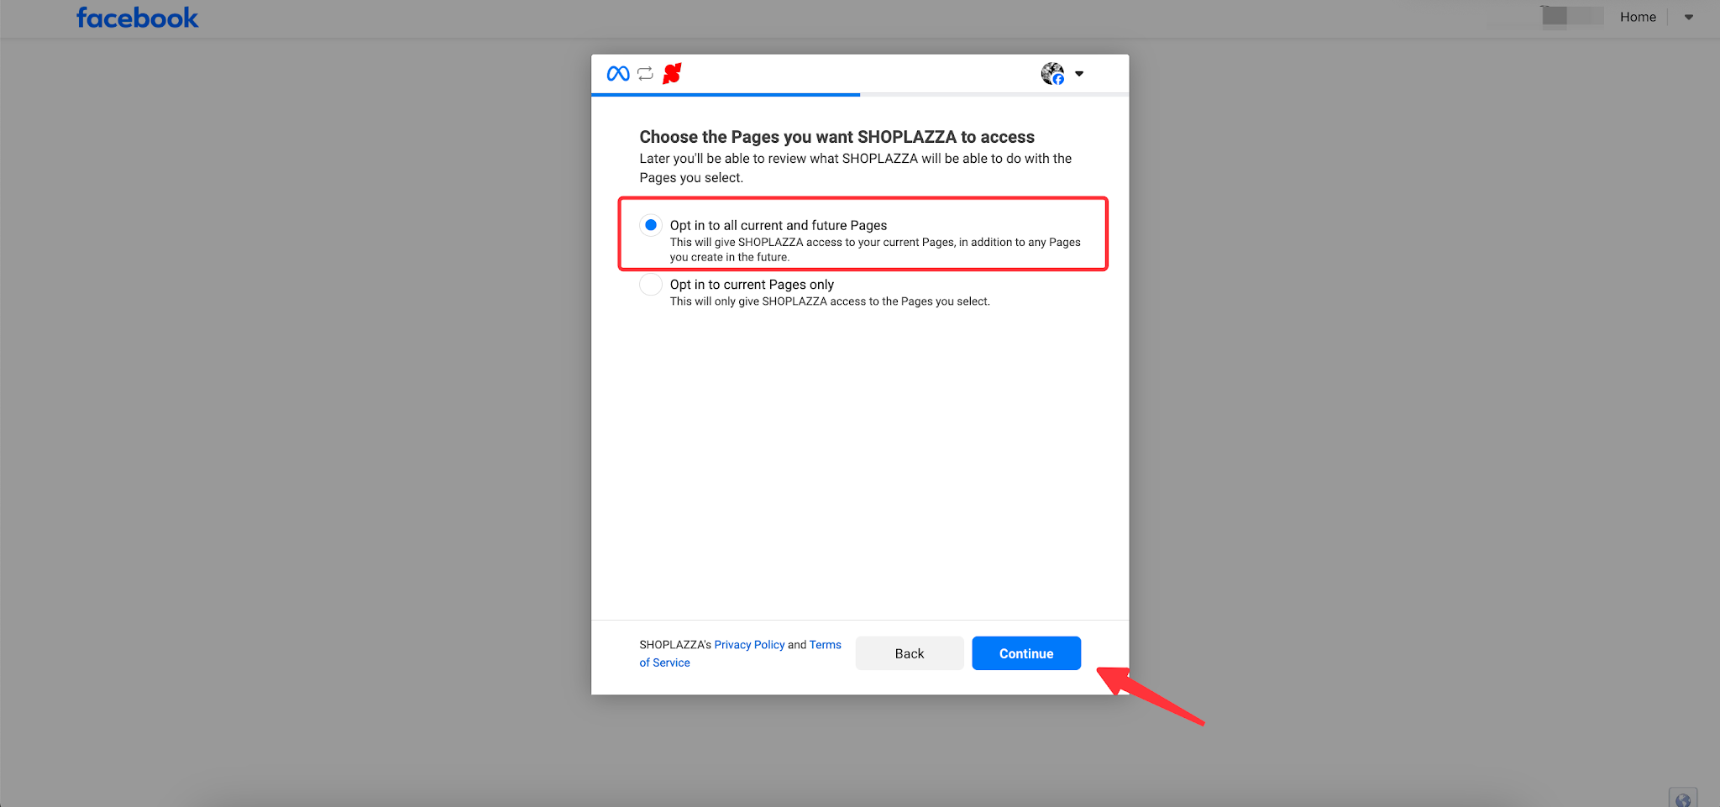Open the account menu arrow beside Home

pos(1689,17)
